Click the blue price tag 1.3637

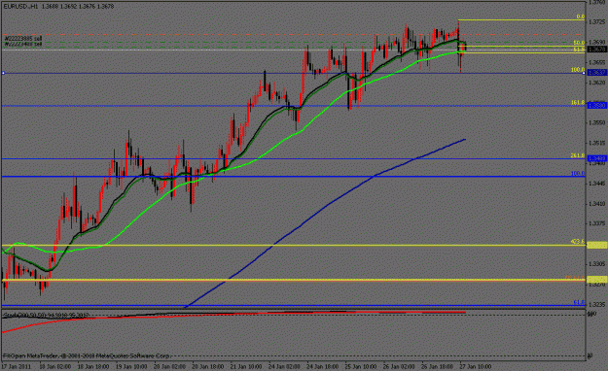click(x=597, y=73)
